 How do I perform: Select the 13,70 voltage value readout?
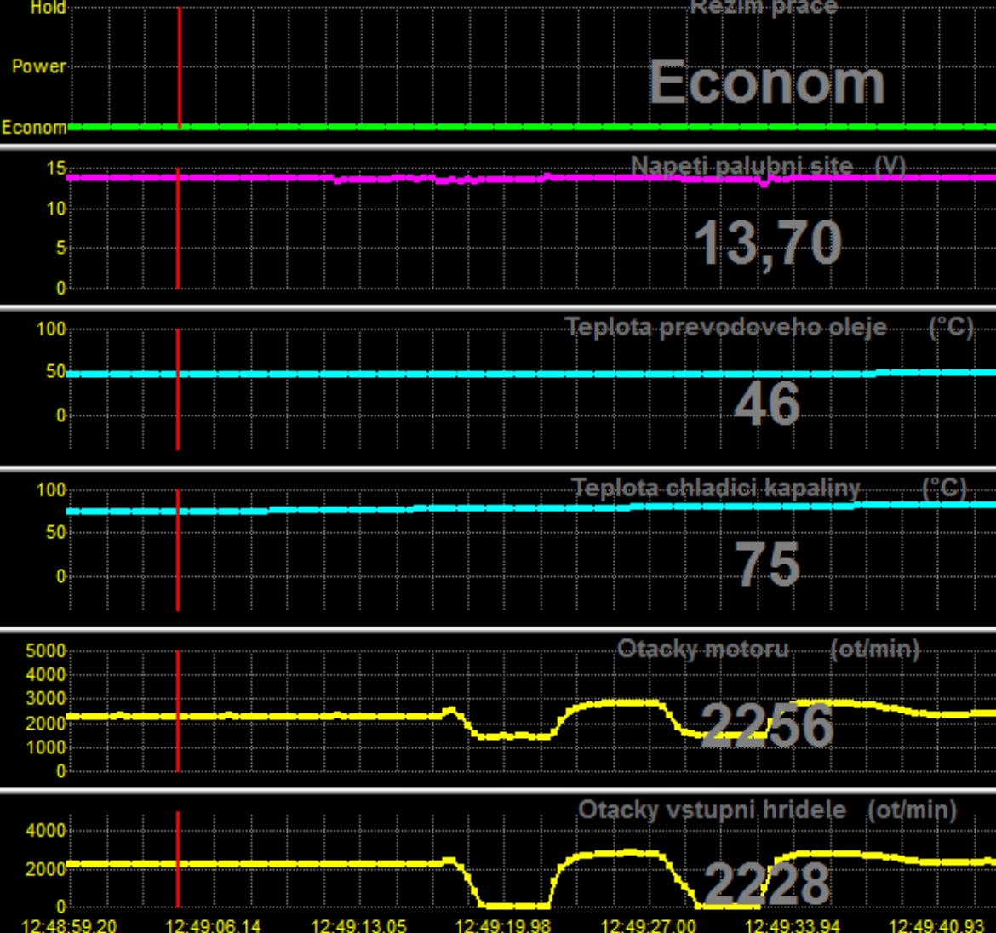768,243
